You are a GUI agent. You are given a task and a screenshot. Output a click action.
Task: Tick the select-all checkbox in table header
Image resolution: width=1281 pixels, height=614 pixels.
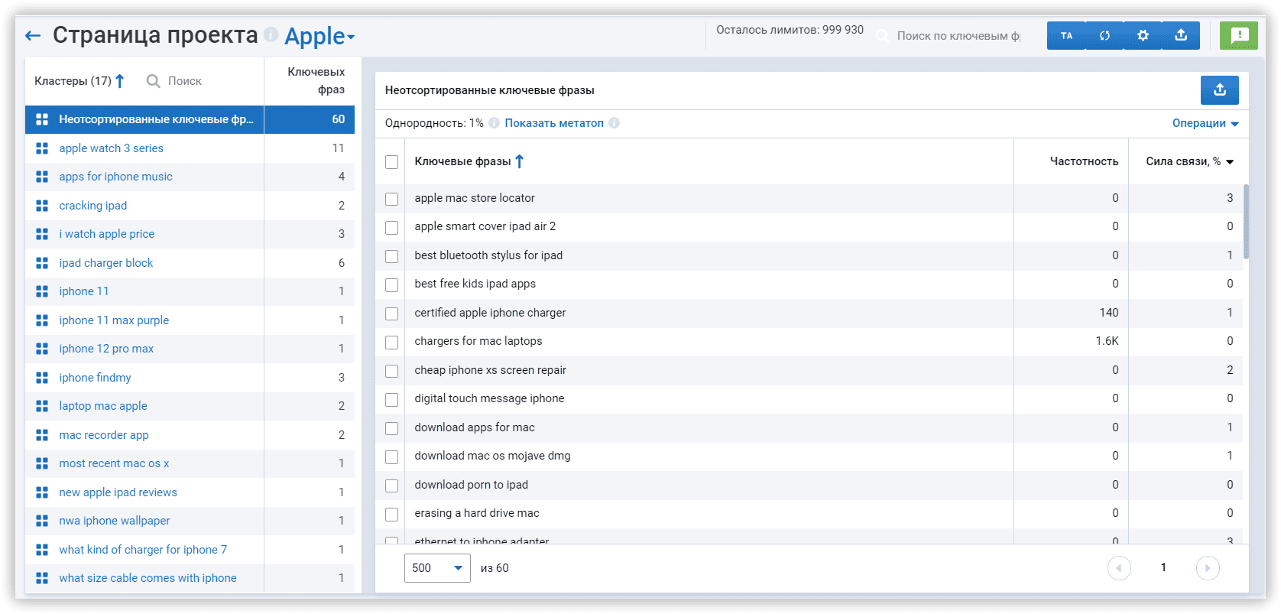click(392, 162)
